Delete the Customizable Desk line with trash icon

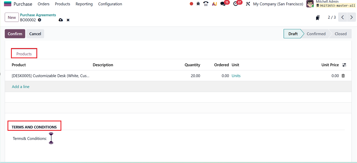(343, 76)
